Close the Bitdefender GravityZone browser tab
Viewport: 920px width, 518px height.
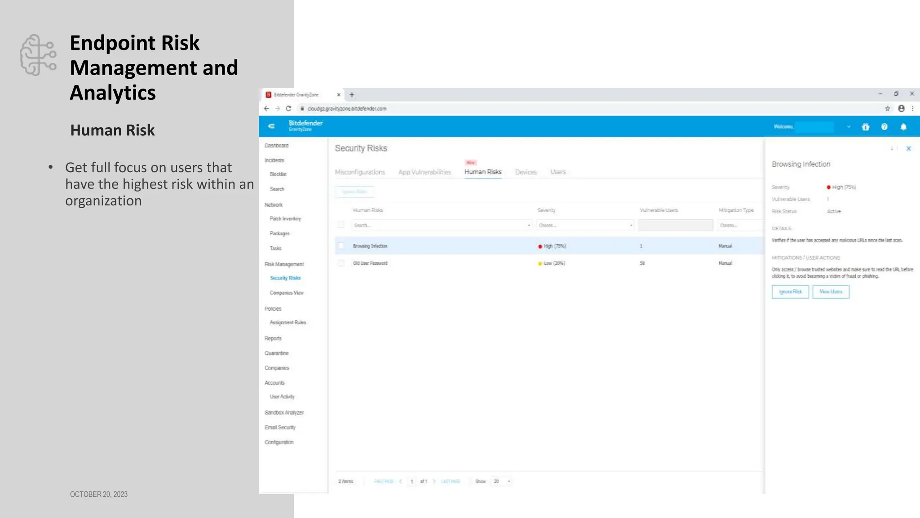tap(339, 95)
